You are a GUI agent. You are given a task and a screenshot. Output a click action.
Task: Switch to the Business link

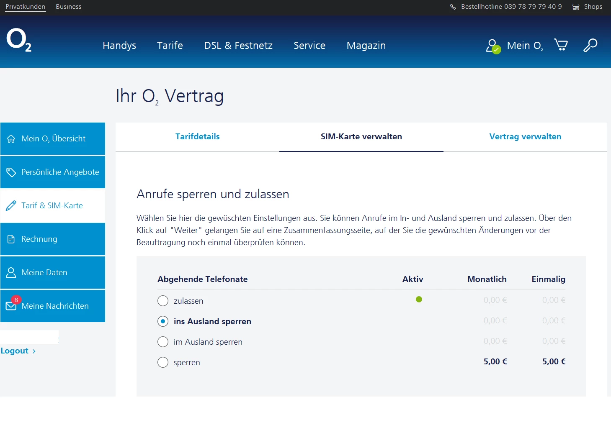pyautogui.click(x=69, y=7)
